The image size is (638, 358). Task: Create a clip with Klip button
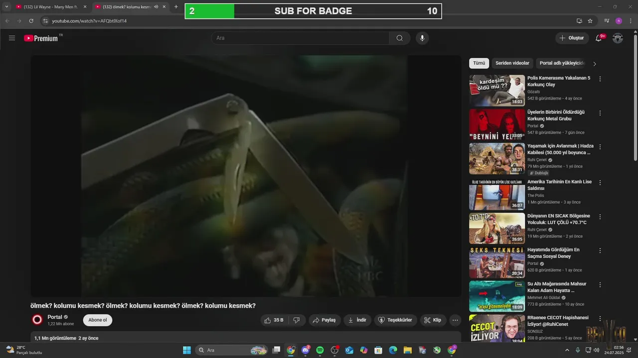[433, 320]
